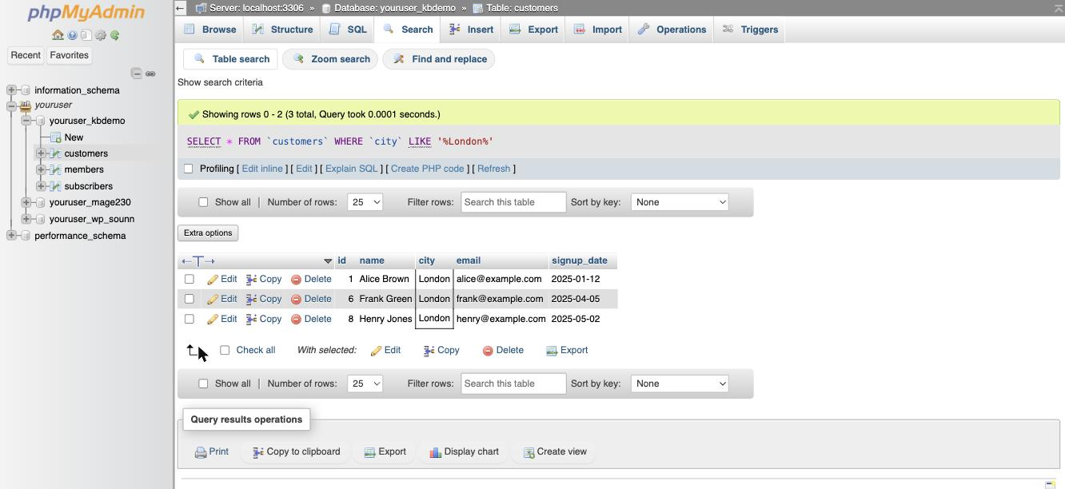Expand the performance_schema database node
This screenshot has width=1065, height=489.
tap(11, 236)
